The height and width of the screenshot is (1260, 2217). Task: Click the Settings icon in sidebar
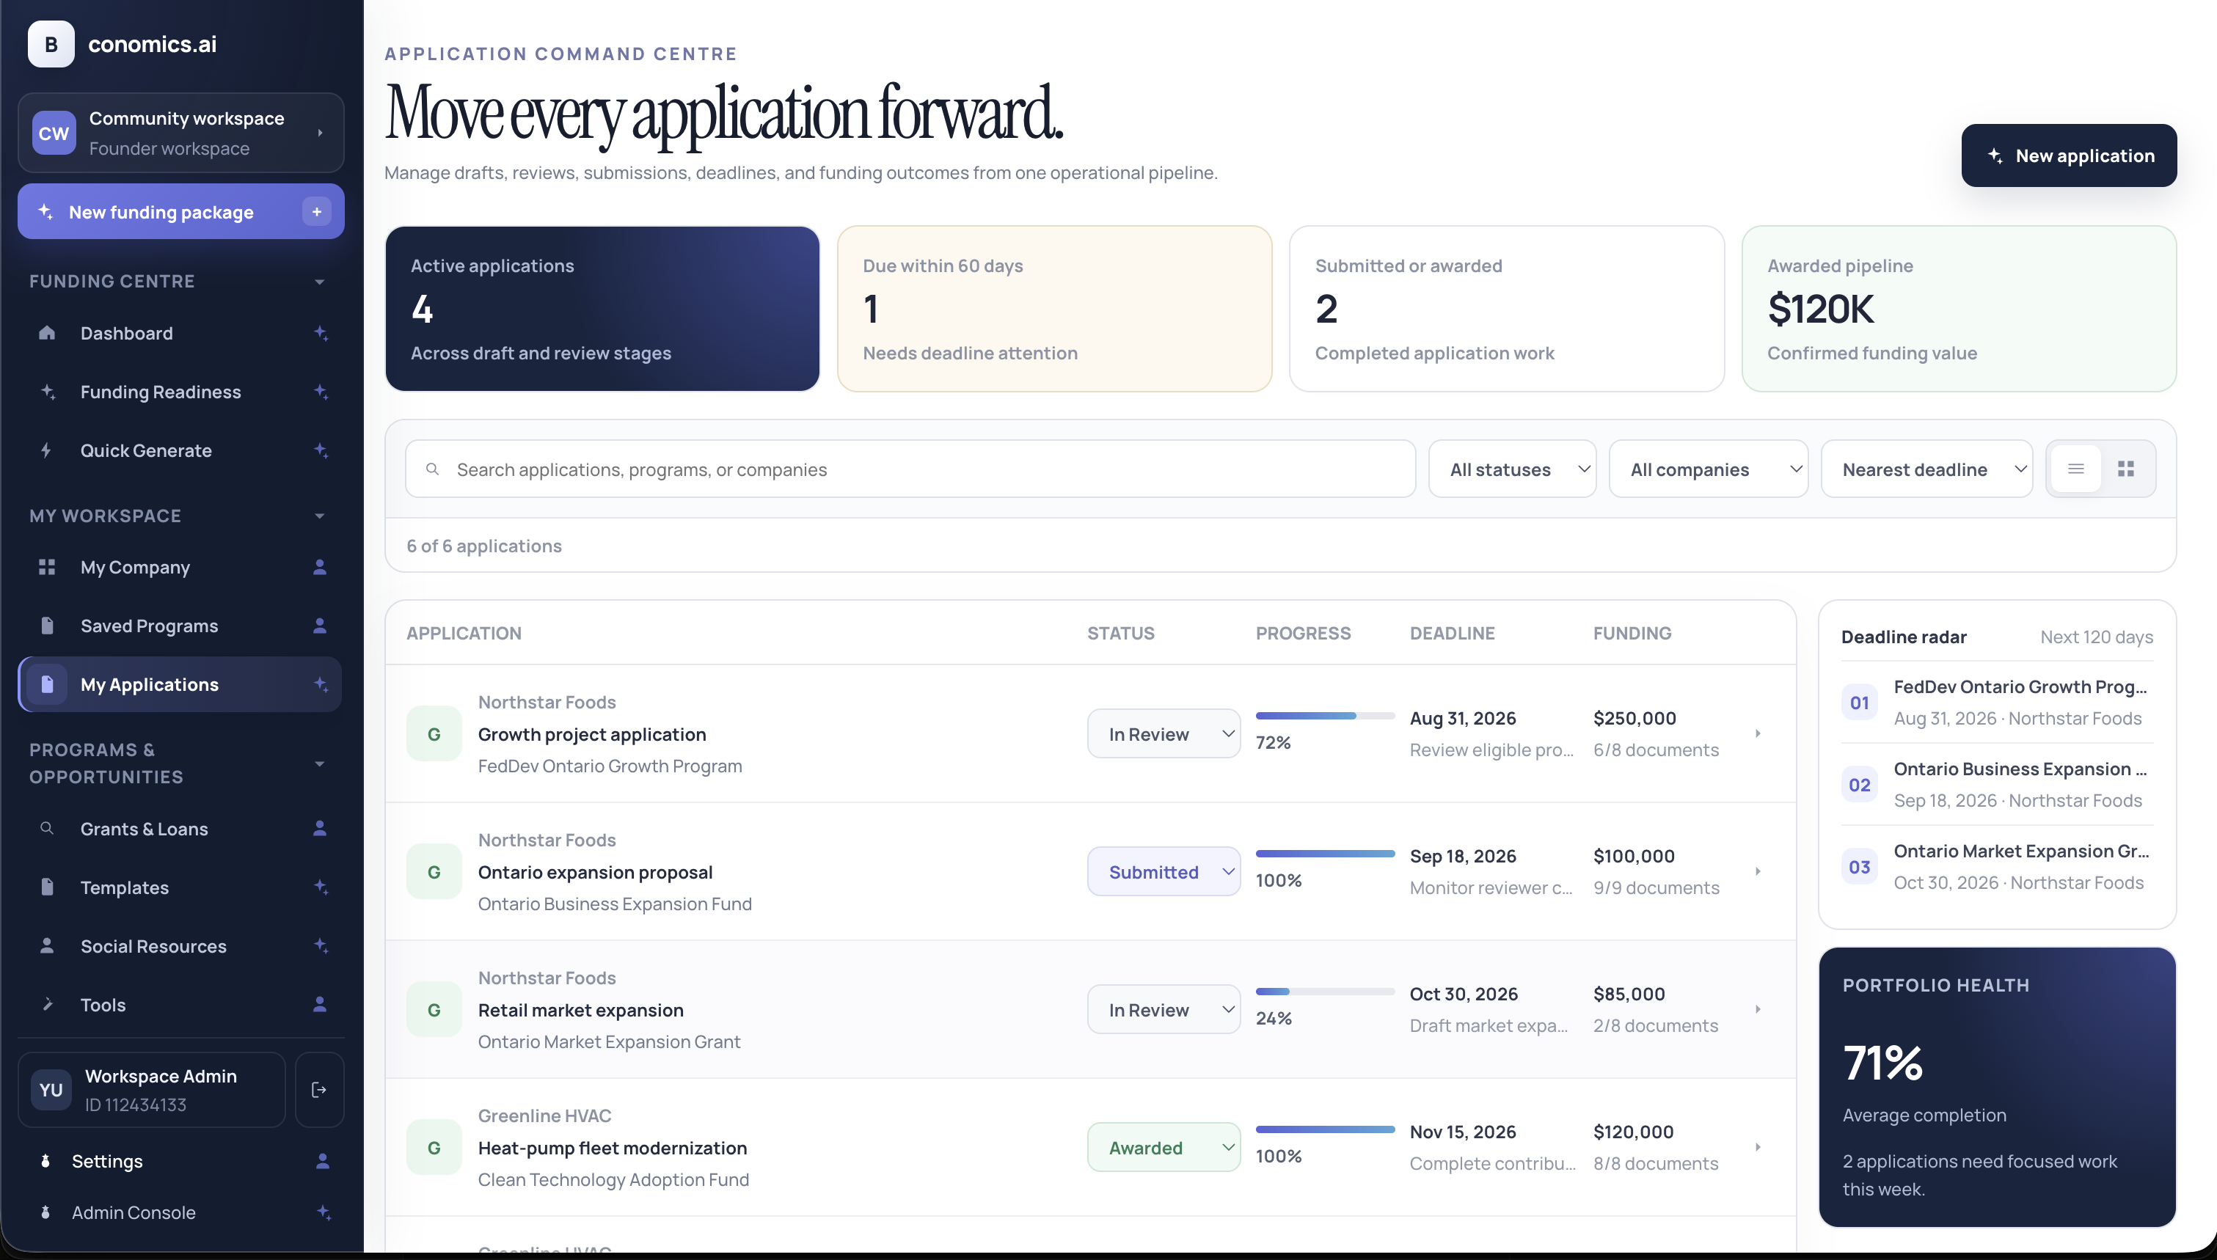click(45, 1161)
